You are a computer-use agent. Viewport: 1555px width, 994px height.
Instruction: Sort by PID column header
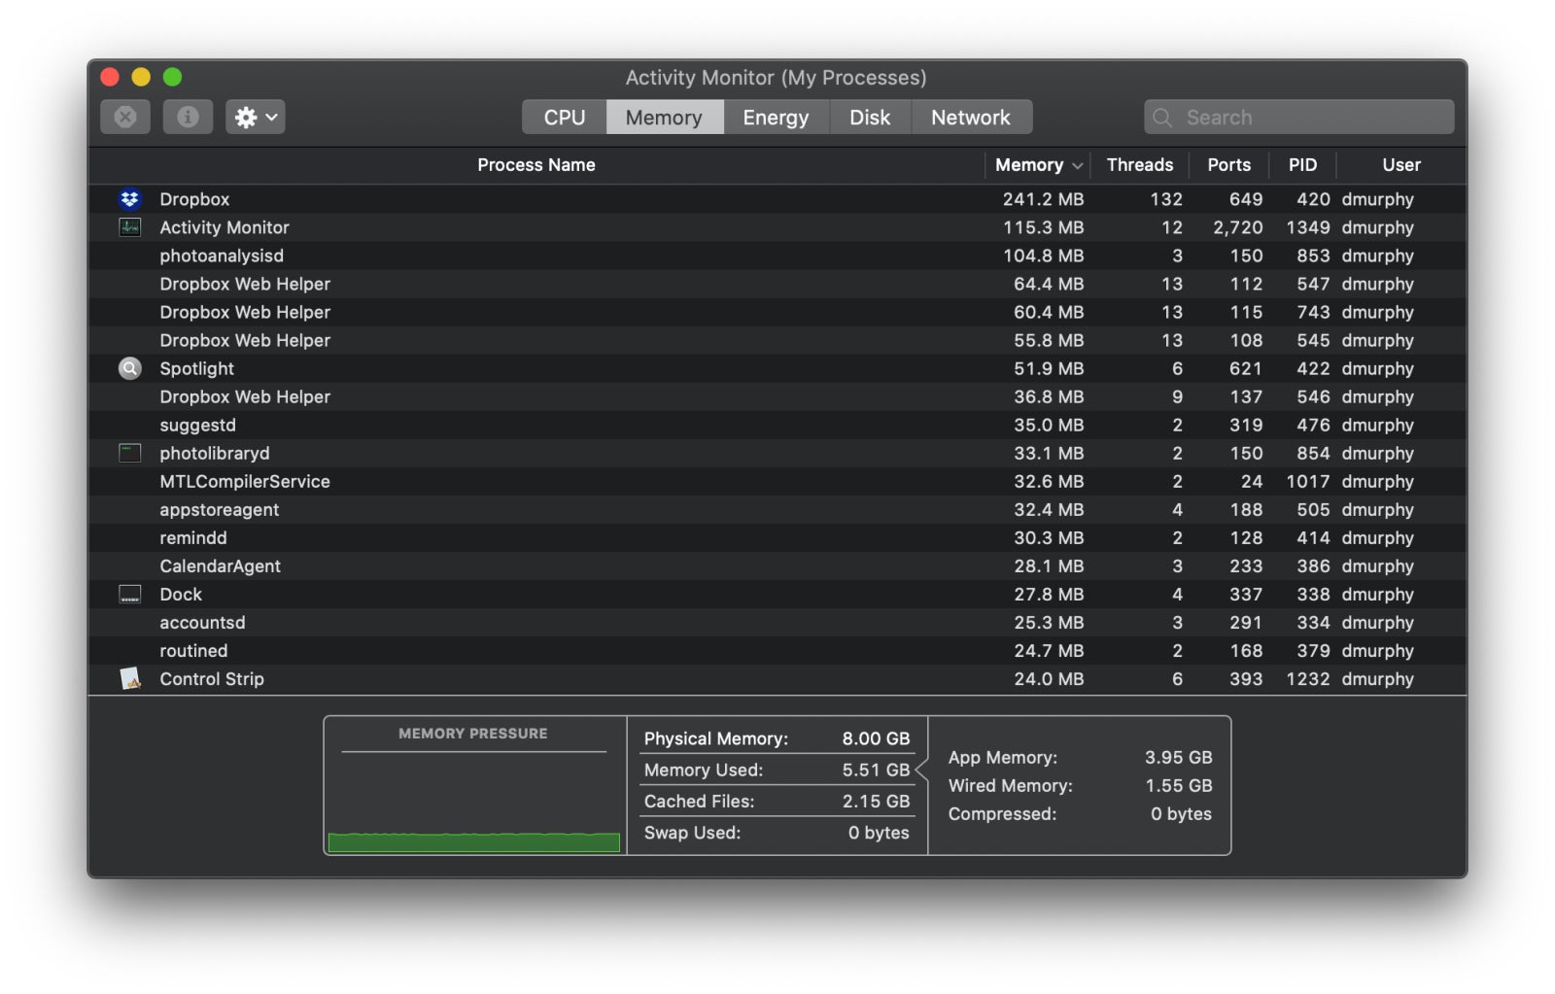[1302, 165]
